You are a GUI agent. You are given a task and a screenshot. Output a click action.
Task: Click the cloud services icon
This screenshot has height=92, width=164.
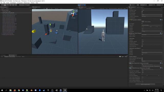138,5
